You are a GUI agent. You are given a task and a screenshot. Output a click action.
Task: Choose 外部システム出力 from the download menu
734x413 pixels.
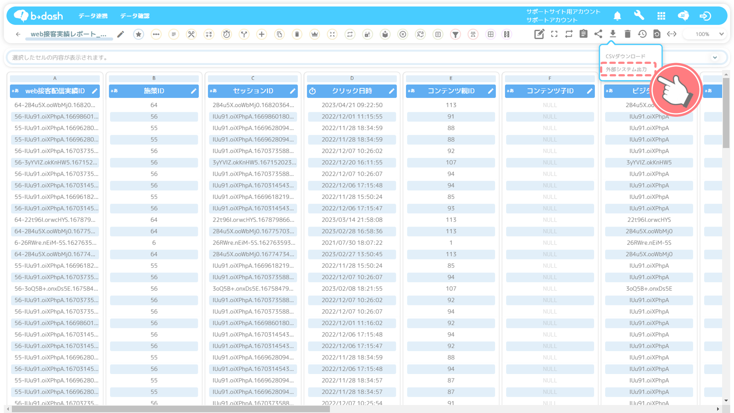point(626,69)
